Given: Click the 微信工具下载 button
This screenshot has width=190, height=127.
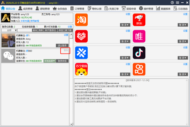Looking at the screenshot, I should pyautogui.click(x=65, y=30).
